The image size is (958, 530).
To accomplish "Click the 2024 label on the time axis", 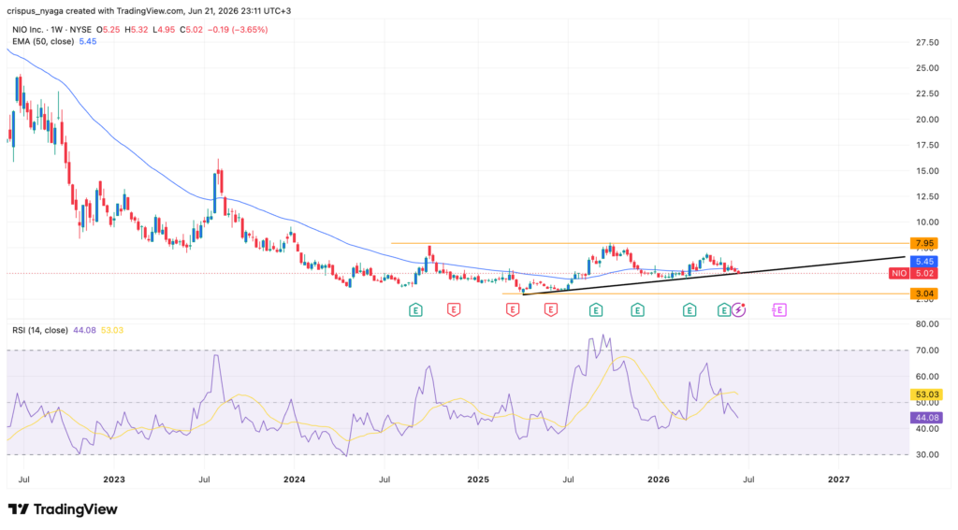I will point(295,480).
